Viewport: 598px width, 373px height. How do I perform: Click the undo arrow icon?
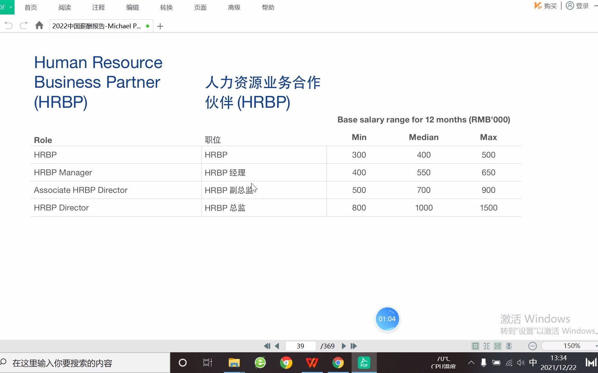[9, 26]
